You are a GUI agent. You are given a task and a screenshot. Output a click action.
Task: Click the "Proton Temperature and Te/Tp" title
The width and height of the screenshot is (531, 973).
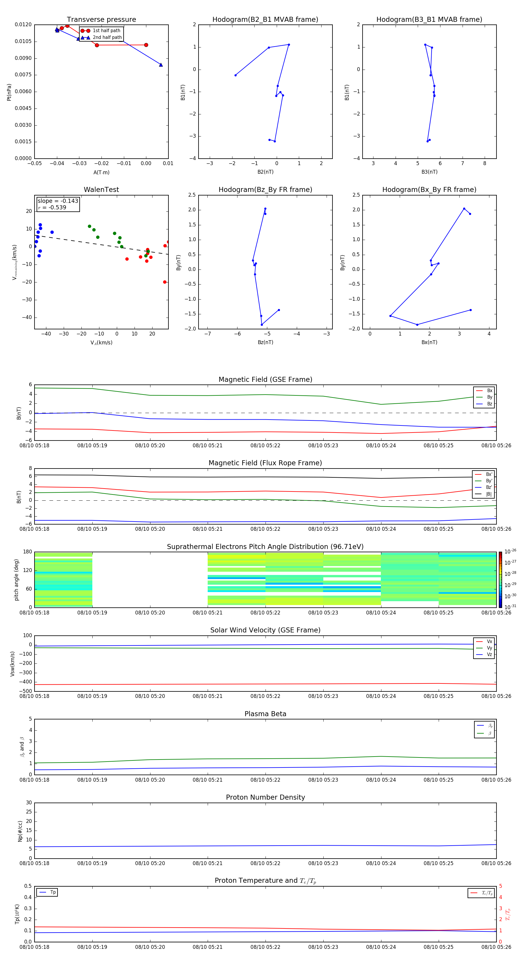tap(265, 881)
